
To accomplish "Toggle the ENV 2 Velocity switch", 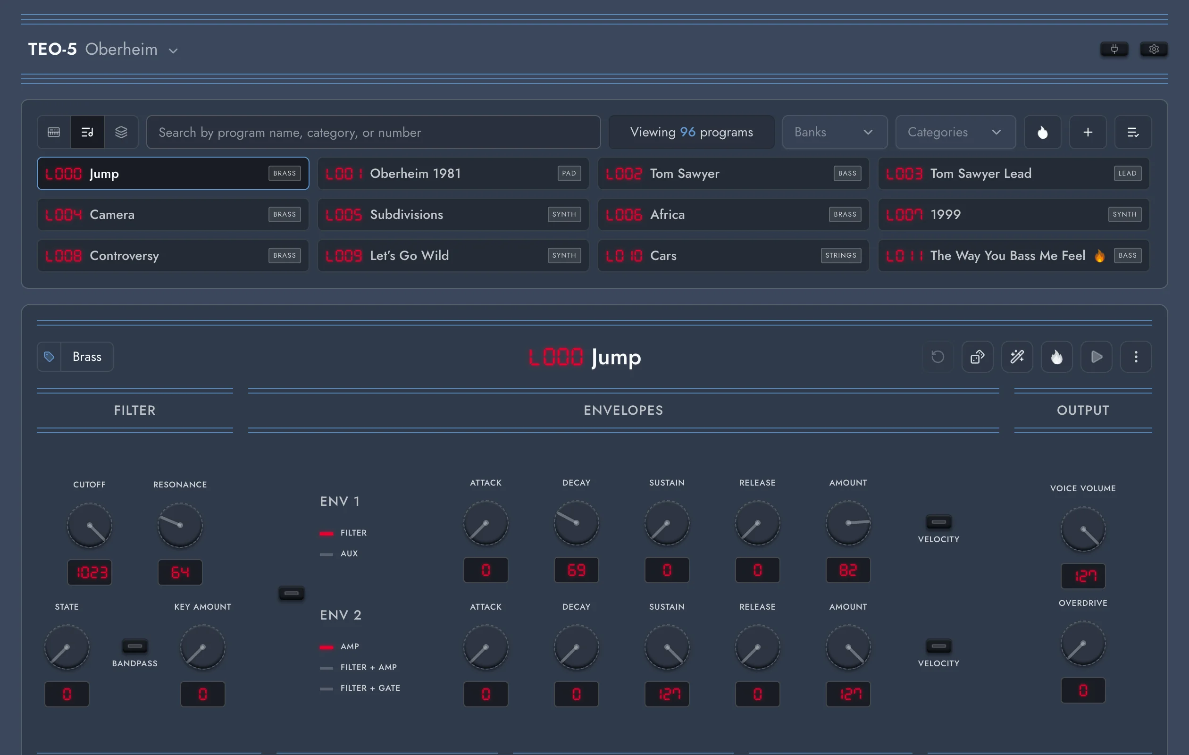I will point(938,646).
